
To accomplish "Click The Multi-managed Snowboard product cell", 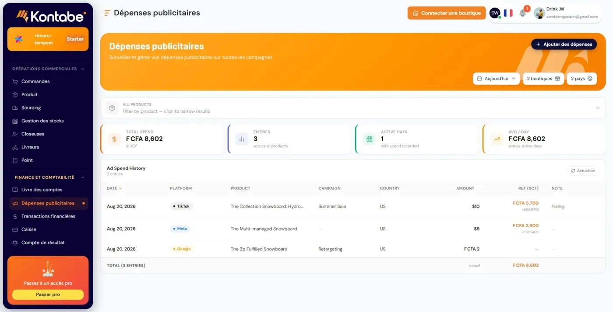I will click(x=264, y=229).
